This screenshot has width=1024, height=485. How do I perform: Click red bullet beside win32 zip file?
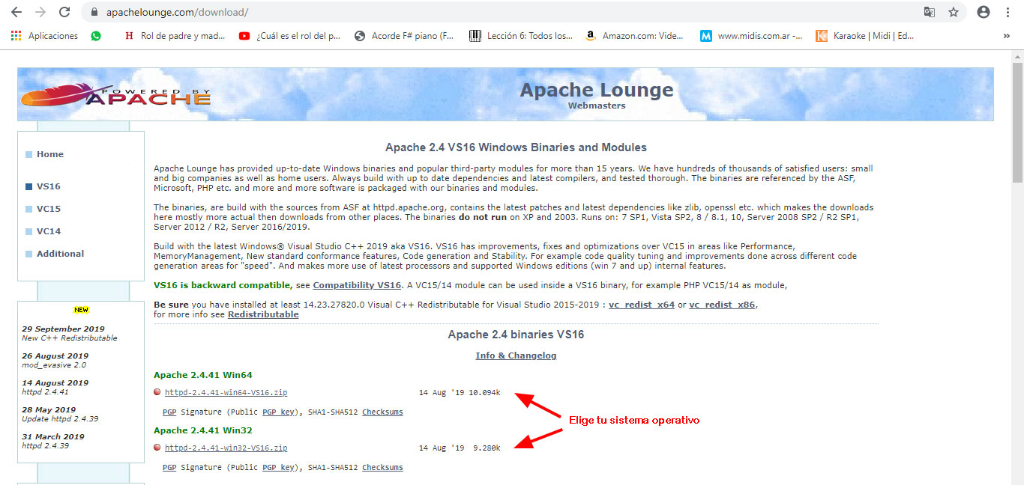tap(157, 448)
